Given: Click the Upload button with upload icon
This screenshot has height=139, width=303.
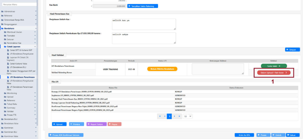Looking at the screenshot, I should (x=59, y=124).
